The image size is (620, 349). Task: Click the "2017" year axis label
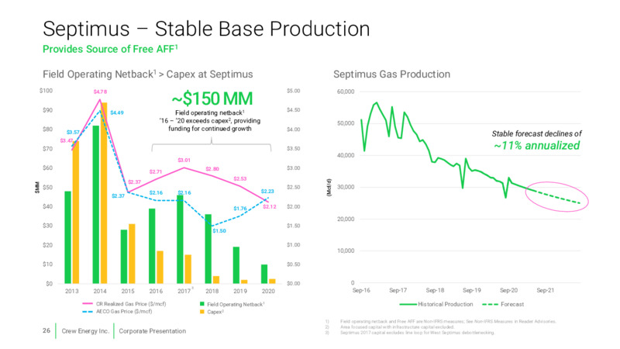point(184,292)
